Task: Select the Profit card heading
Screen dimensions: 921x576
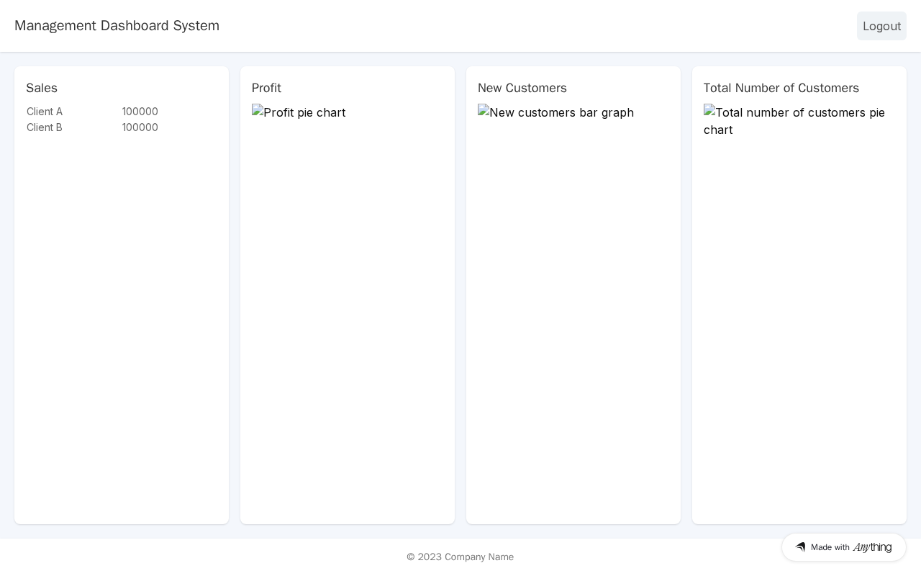Action: [266, 88]
